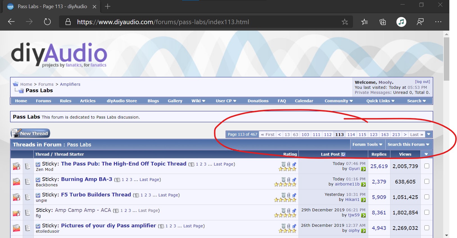Screen dimensions: 457x238
Task: Toggle subscription mark on Burning Amp BA-3
Action: click(38, 180)
